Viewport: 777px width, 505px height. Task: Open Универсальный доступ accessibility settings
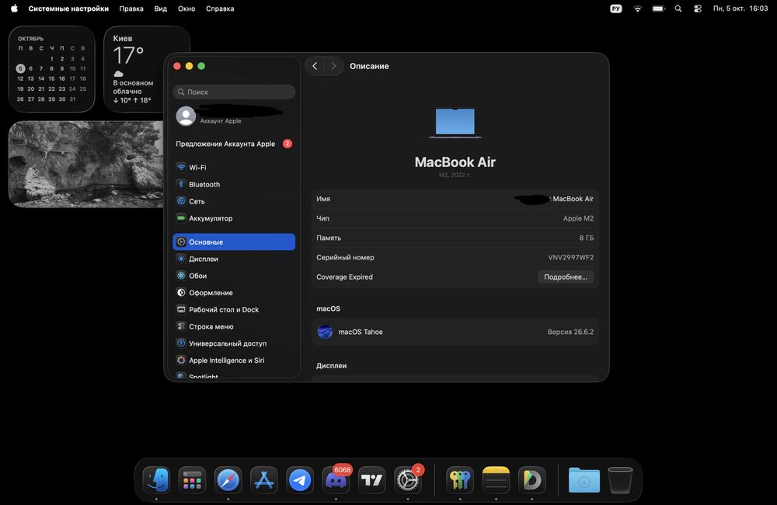234,343
